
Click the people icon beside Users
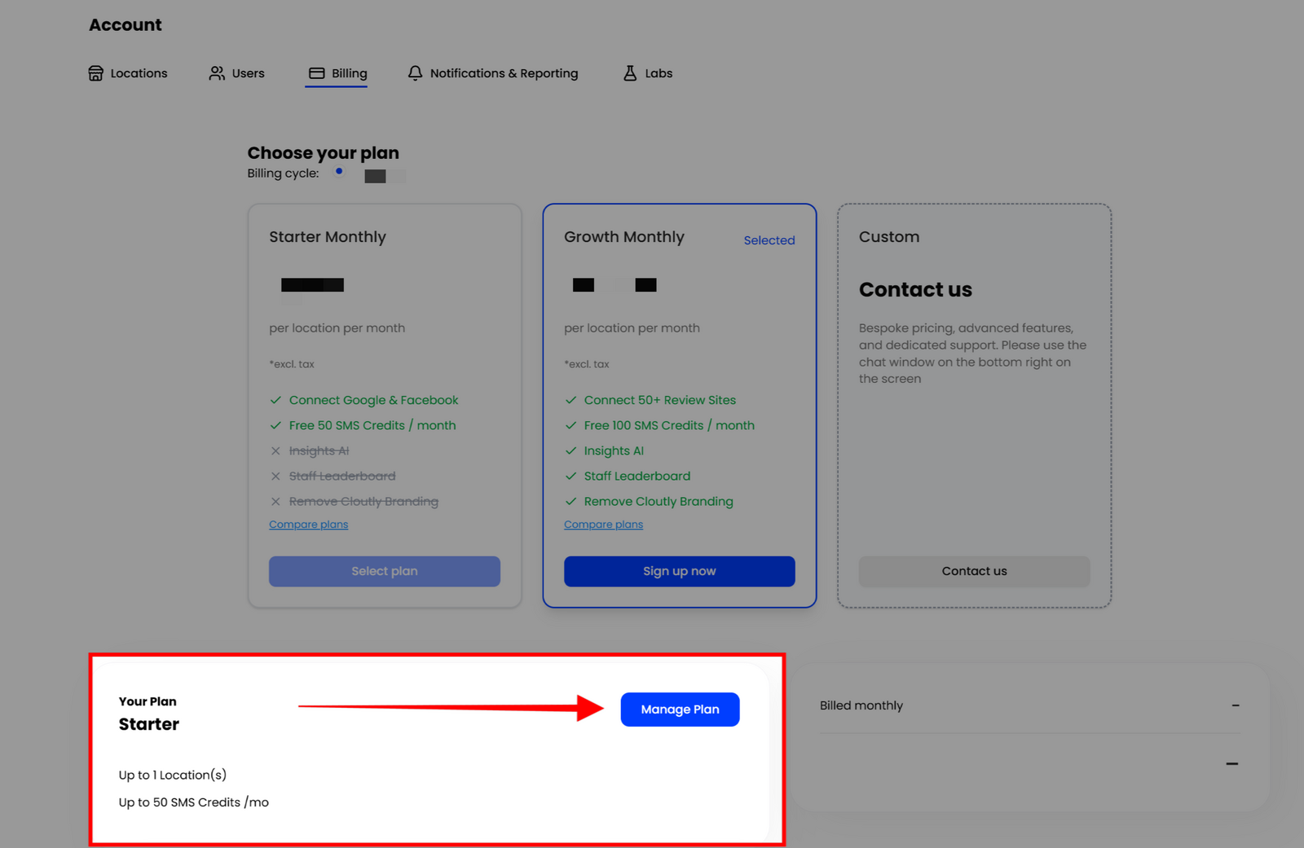[217, 73]
